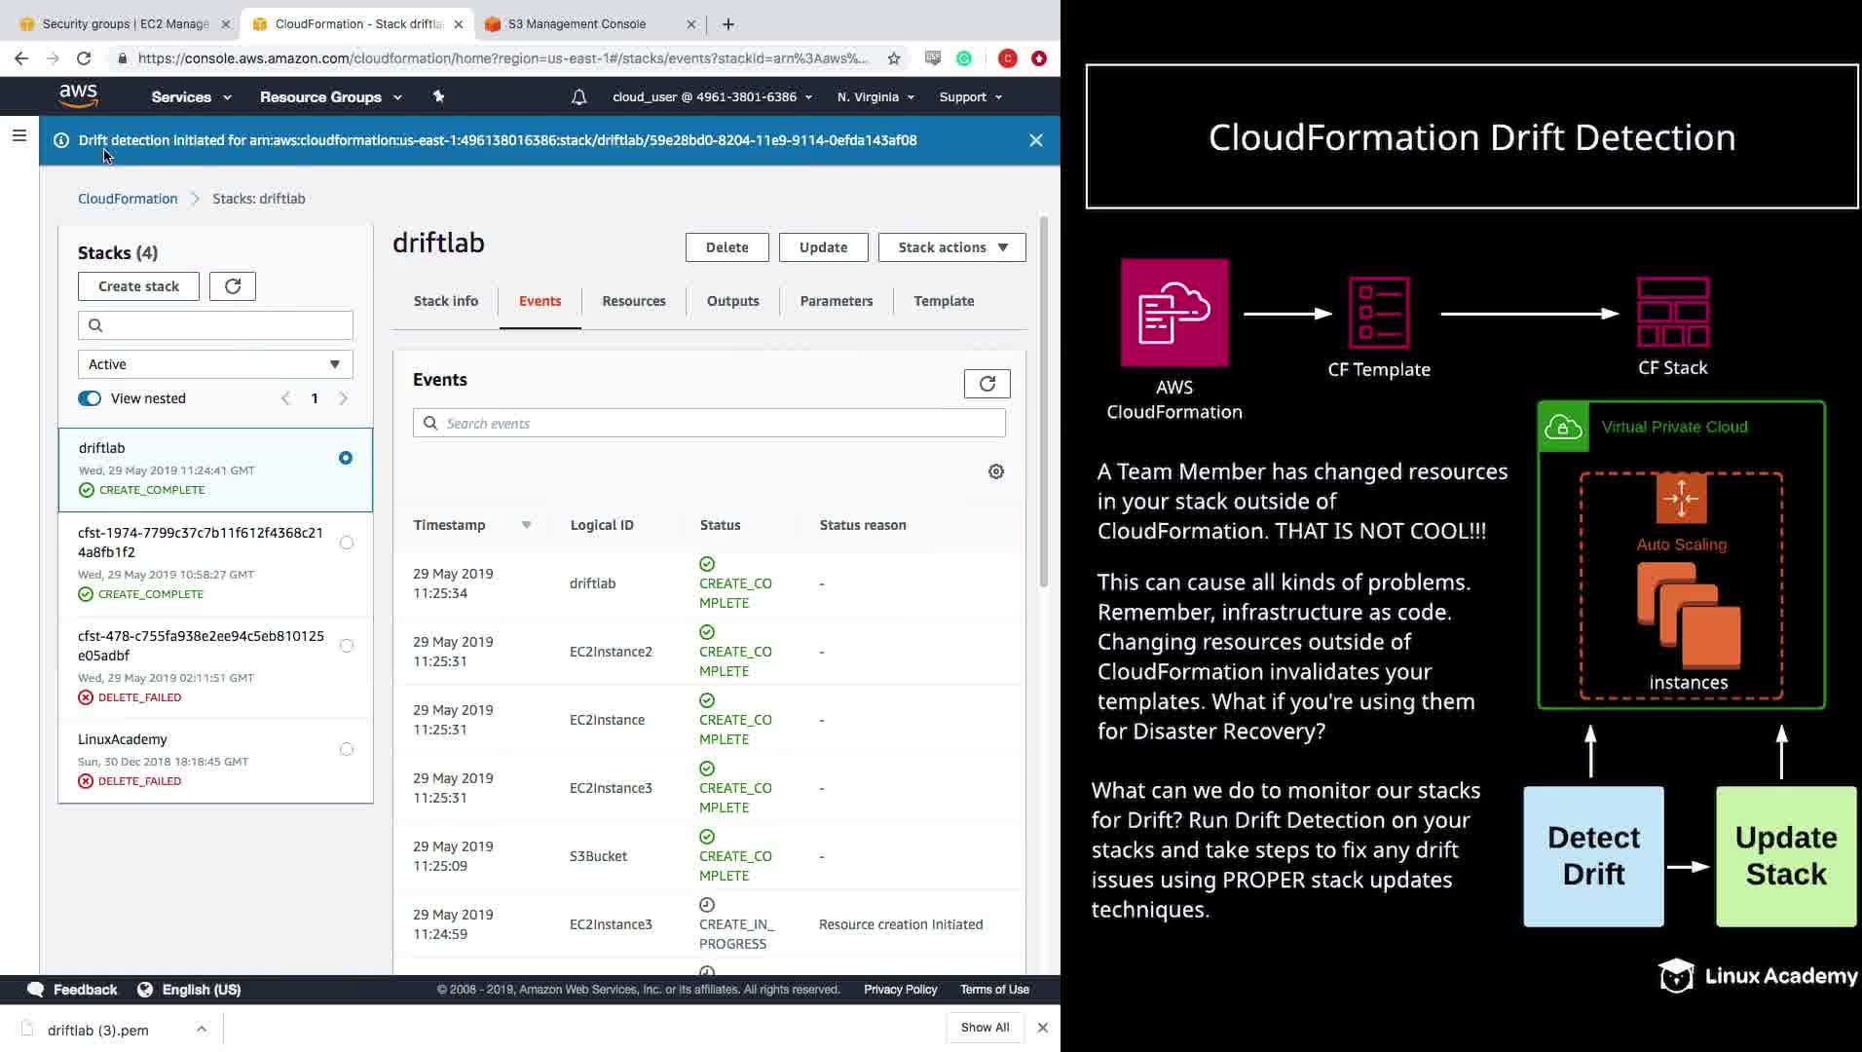1862x1052 pixels.
Task: Click the Update stack button
Action: click(824, 247)
